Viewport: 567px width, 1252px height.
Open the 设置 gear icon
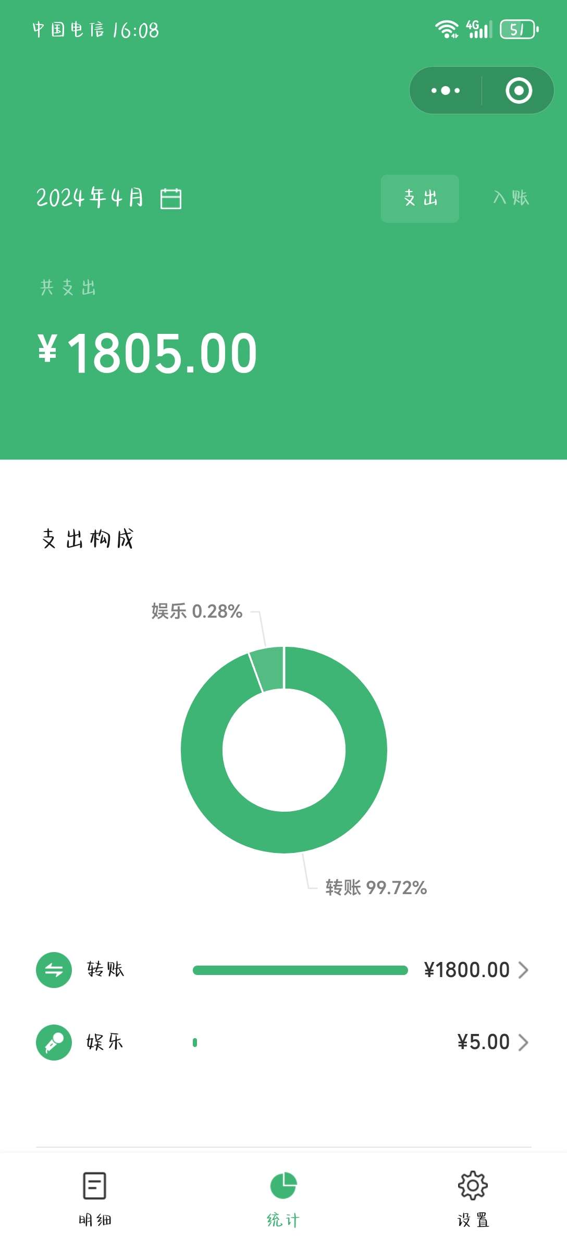click(473, 1185)
